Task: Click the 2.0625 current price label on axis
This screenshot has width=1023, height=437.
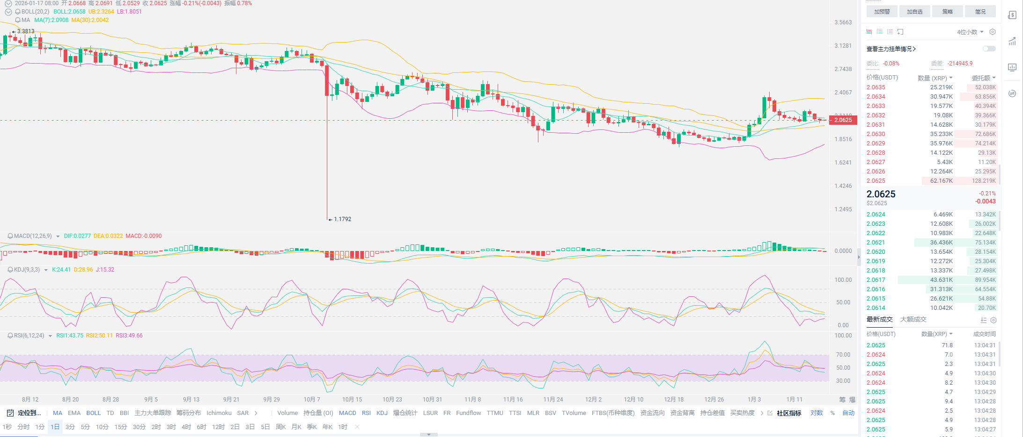Action: click(843, 120)
